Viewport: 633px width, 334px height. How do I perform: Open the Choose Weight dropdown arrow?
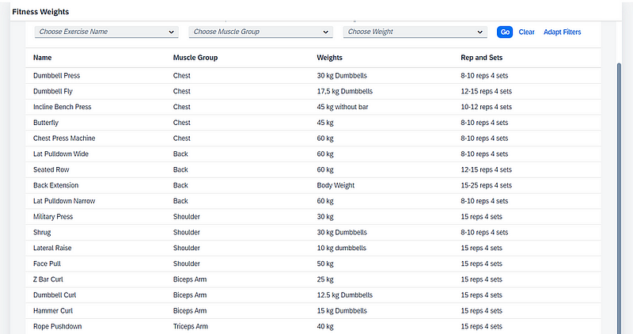coord(479,32)
